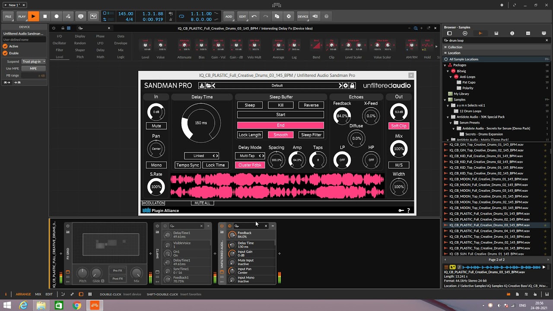Click the device panel view icon in footer
This screenshot has height=311, width=553.
81,294
